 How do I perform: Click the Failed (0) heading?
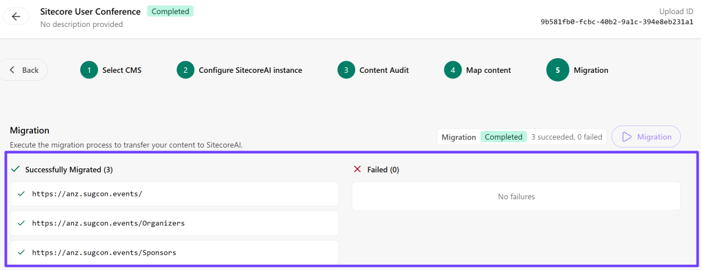point(383,170)
